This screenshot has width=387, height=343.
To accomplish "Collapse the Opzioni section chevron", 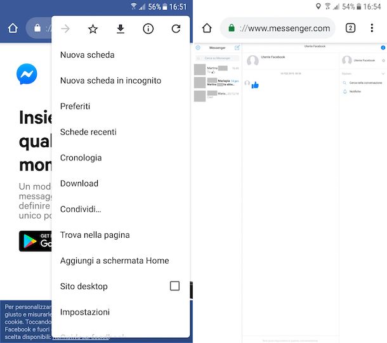I will coord(383,74).
